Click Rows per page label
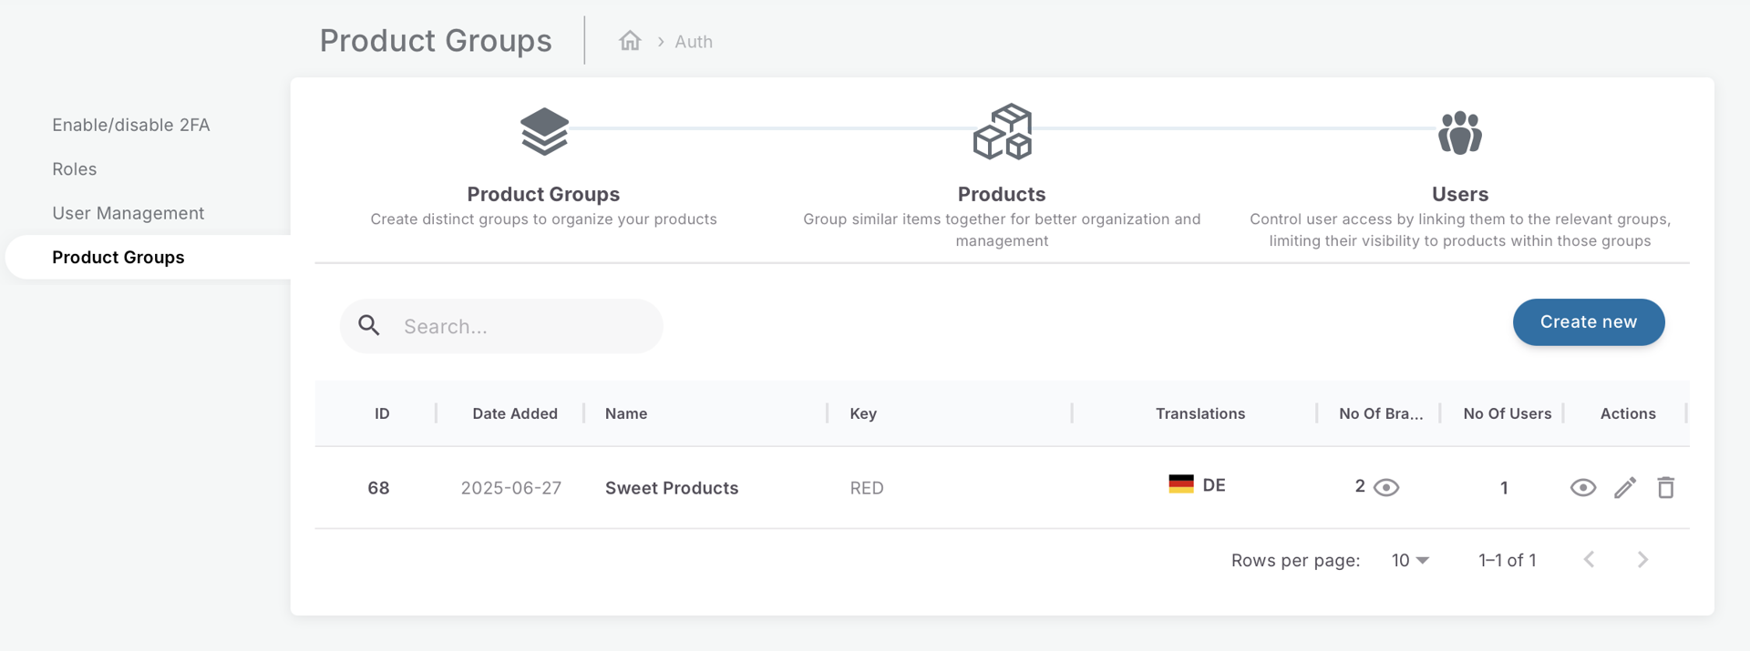1750x651 pixels. 1295,560
